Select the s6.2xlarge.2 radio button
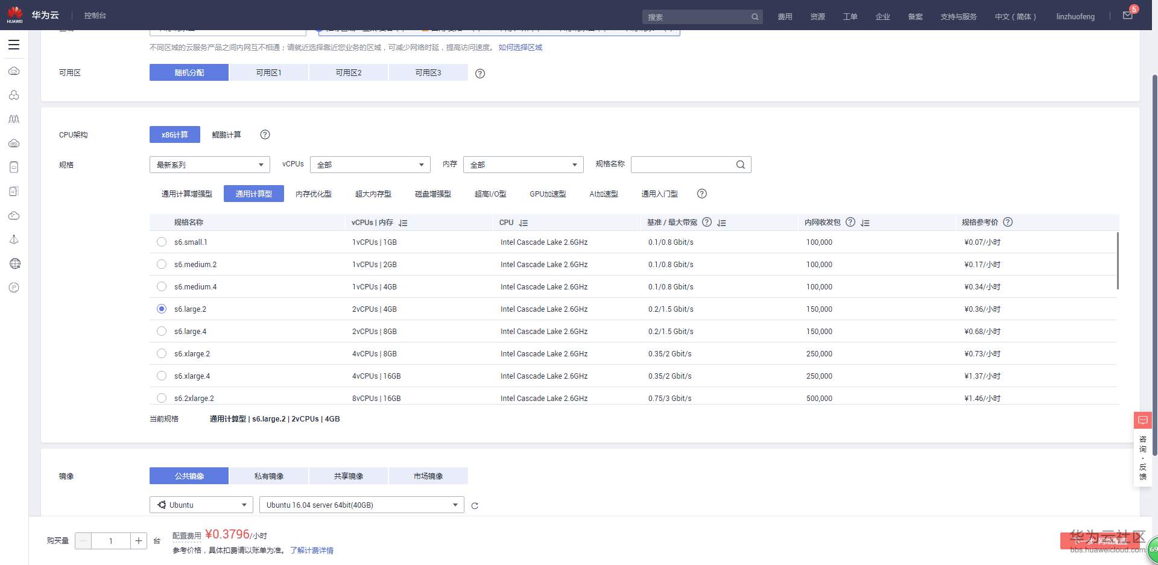This screenshot has width=1158, height=565. pyautogui.click(x=162, y=398)
